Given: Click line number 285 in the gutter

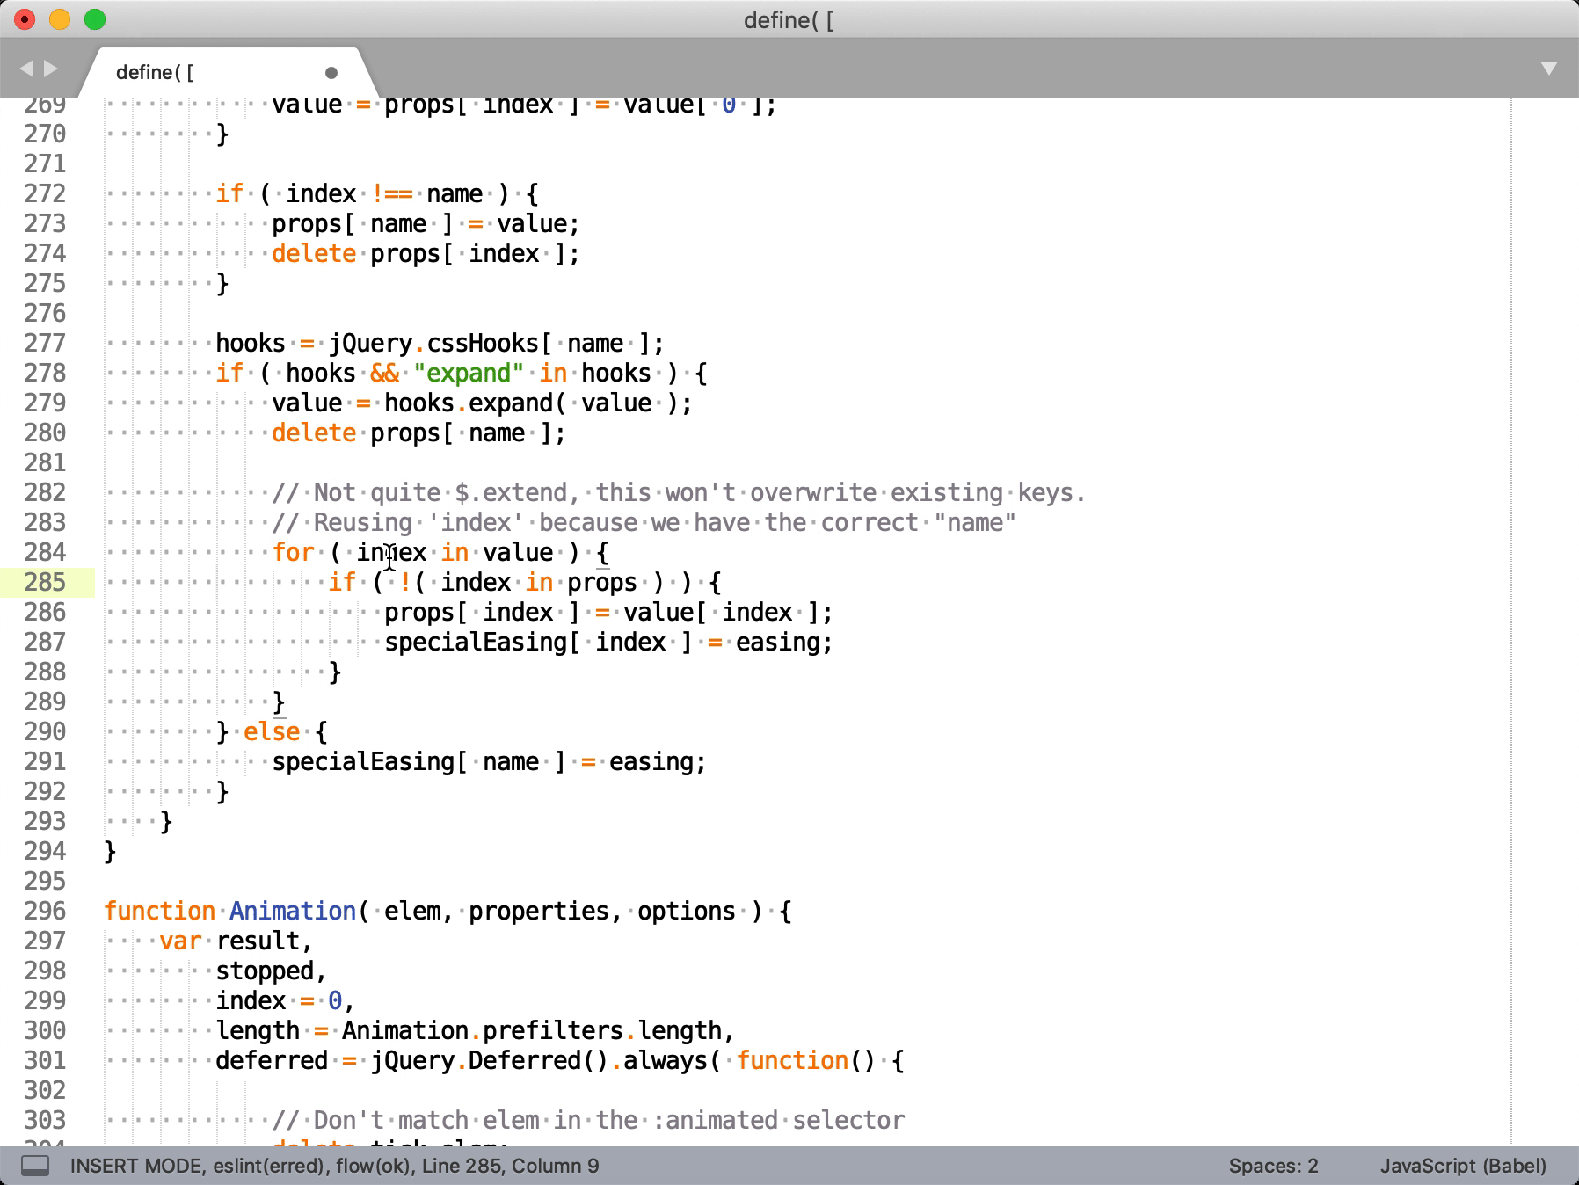Looking at the screenshot, I should 45,582.
